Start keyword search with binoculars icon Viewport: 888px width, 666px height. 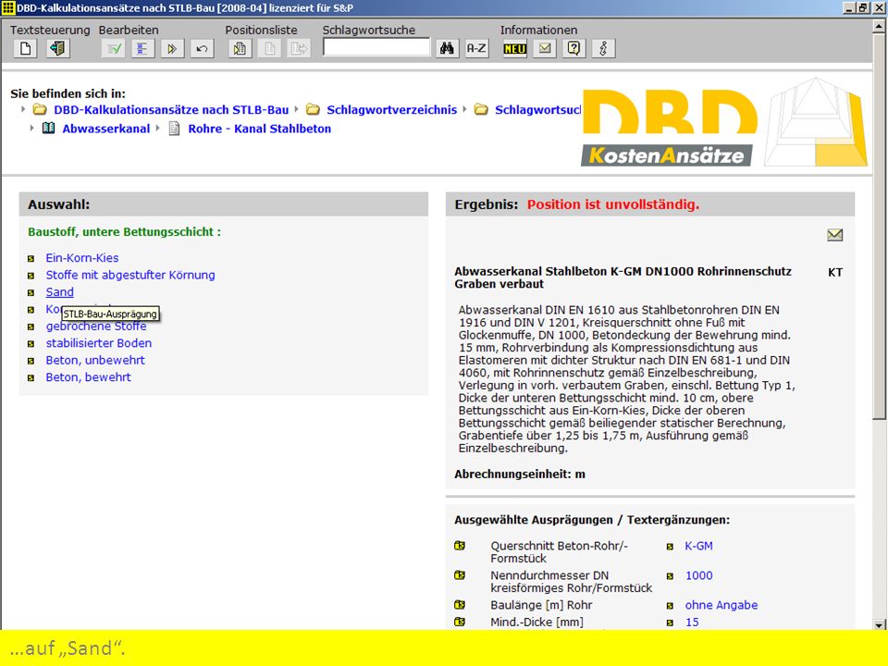(x=447, y=49)
